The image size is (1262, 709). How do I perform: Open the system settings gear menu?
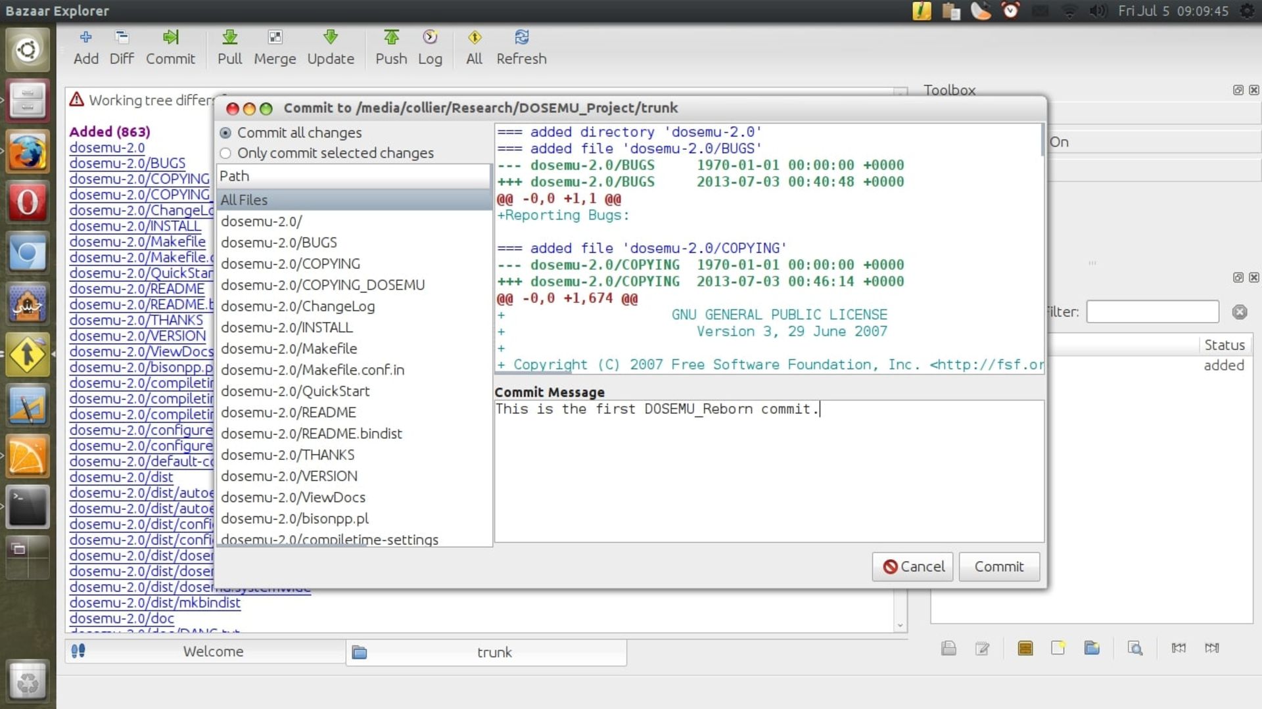(x=1247, y=11)
